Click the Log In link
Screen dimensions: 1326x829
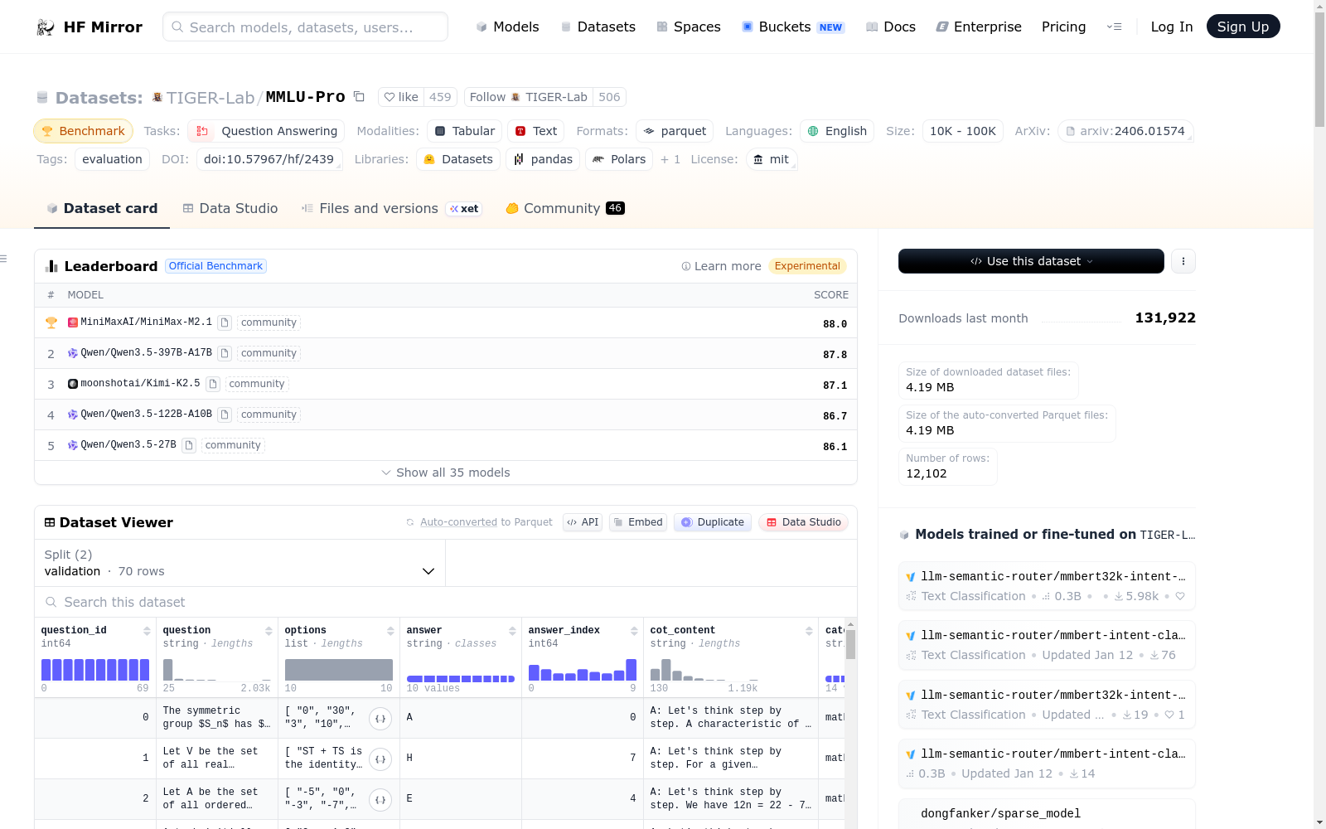pos(1172,27)
